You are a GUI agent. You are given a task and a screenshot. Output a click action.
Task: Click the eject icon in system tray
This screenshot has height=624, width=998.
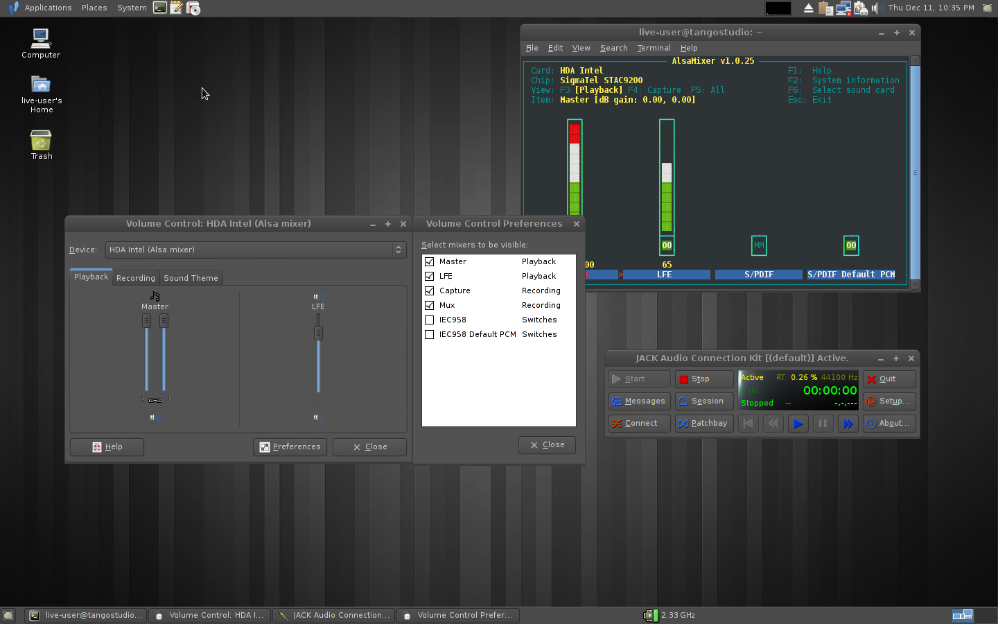click(x=808, y=8)
